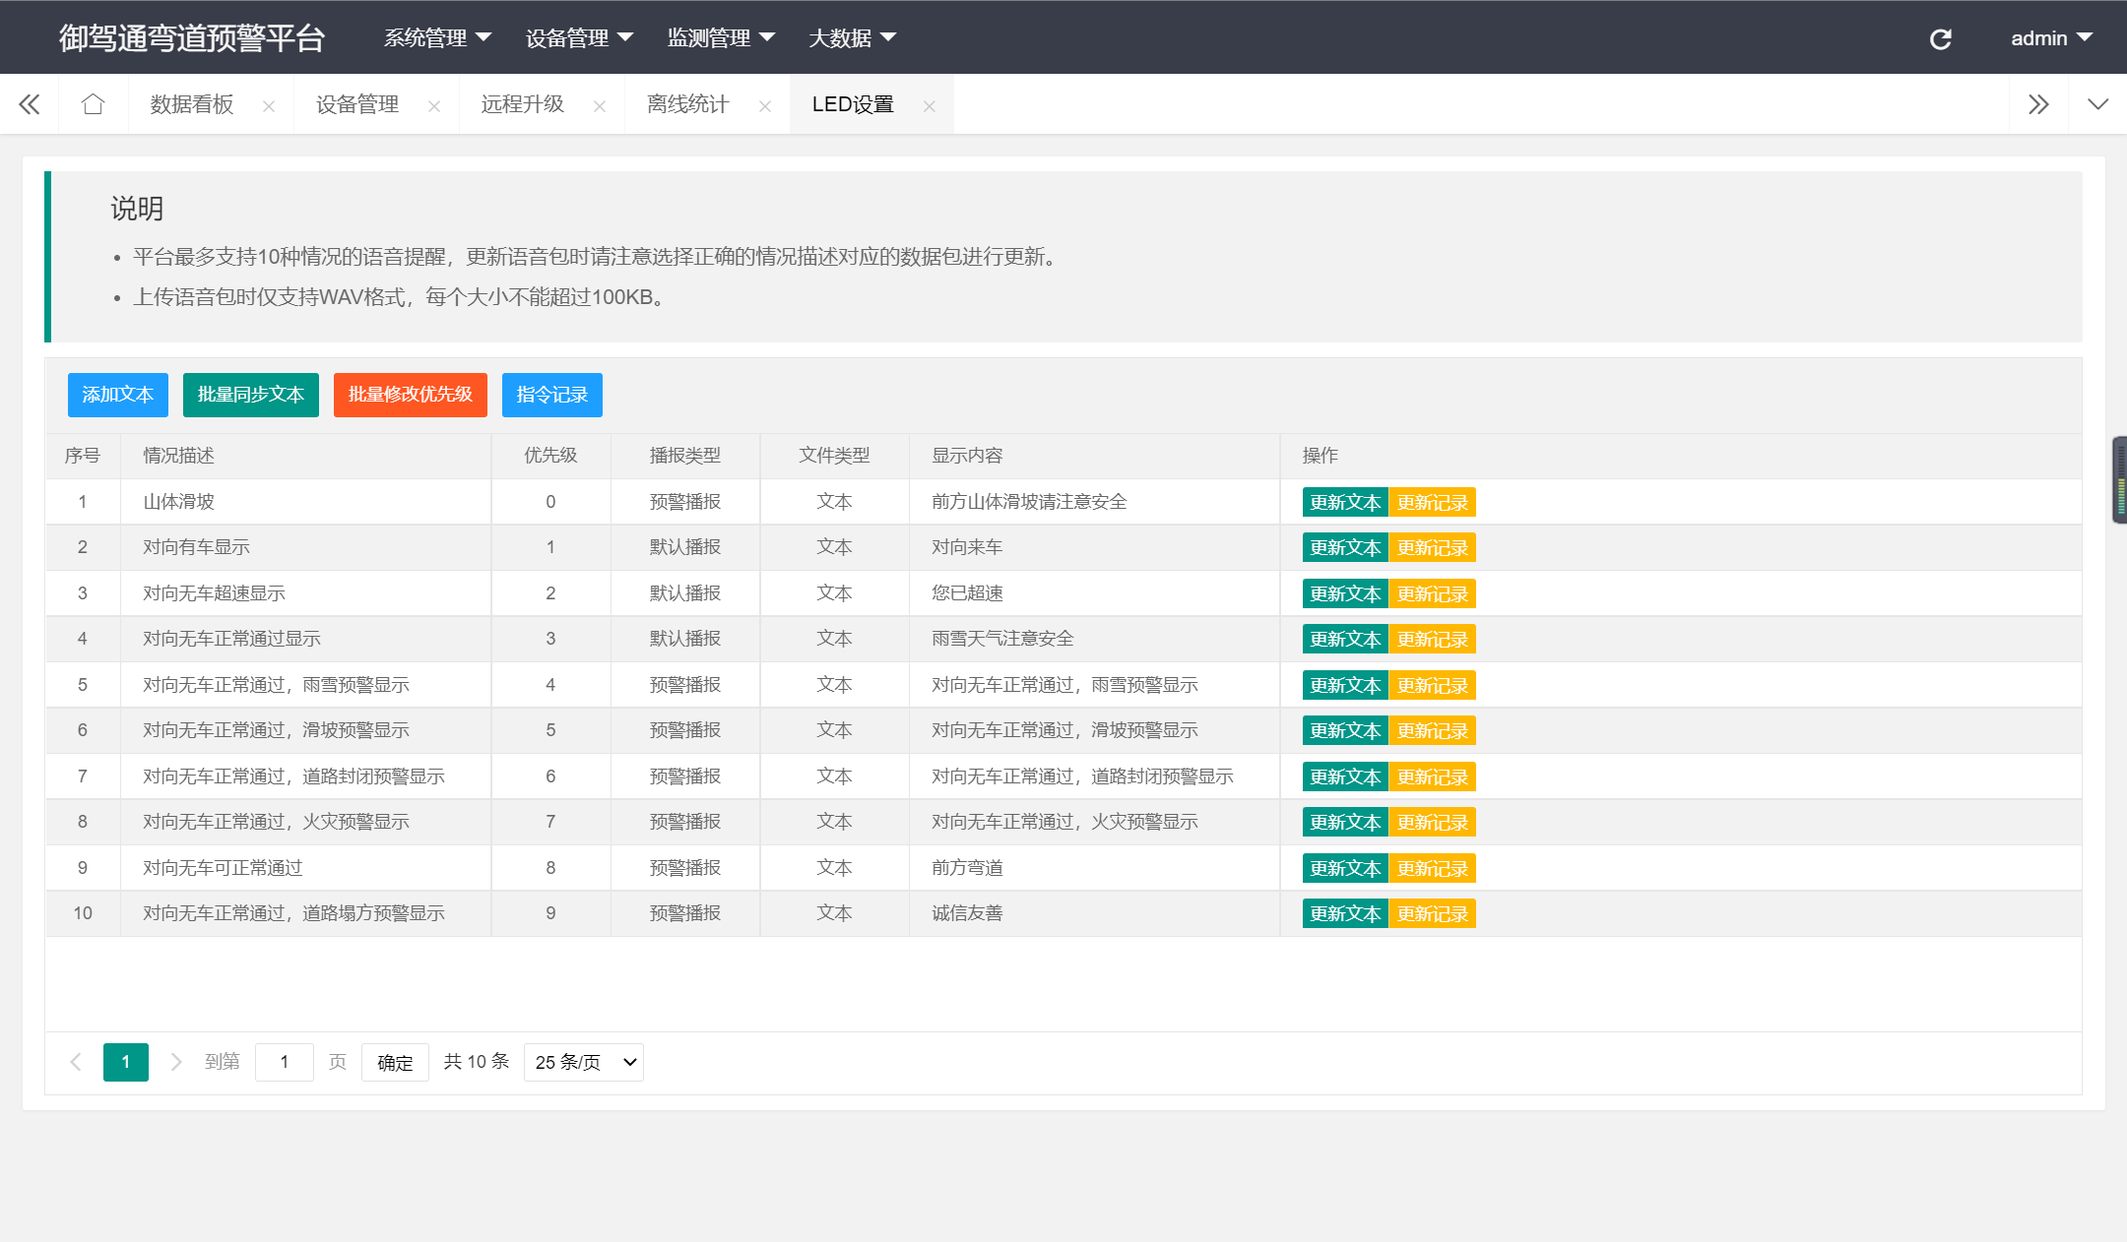The height and width of the screenshot is (1242, 2127).
Task: Click 更新记录 for 道路塌方预警显示 row
Action: pos(1433,913)
